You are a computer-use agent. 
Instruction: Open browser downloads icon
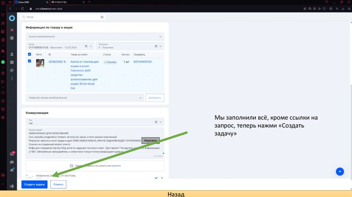(343, 9)
